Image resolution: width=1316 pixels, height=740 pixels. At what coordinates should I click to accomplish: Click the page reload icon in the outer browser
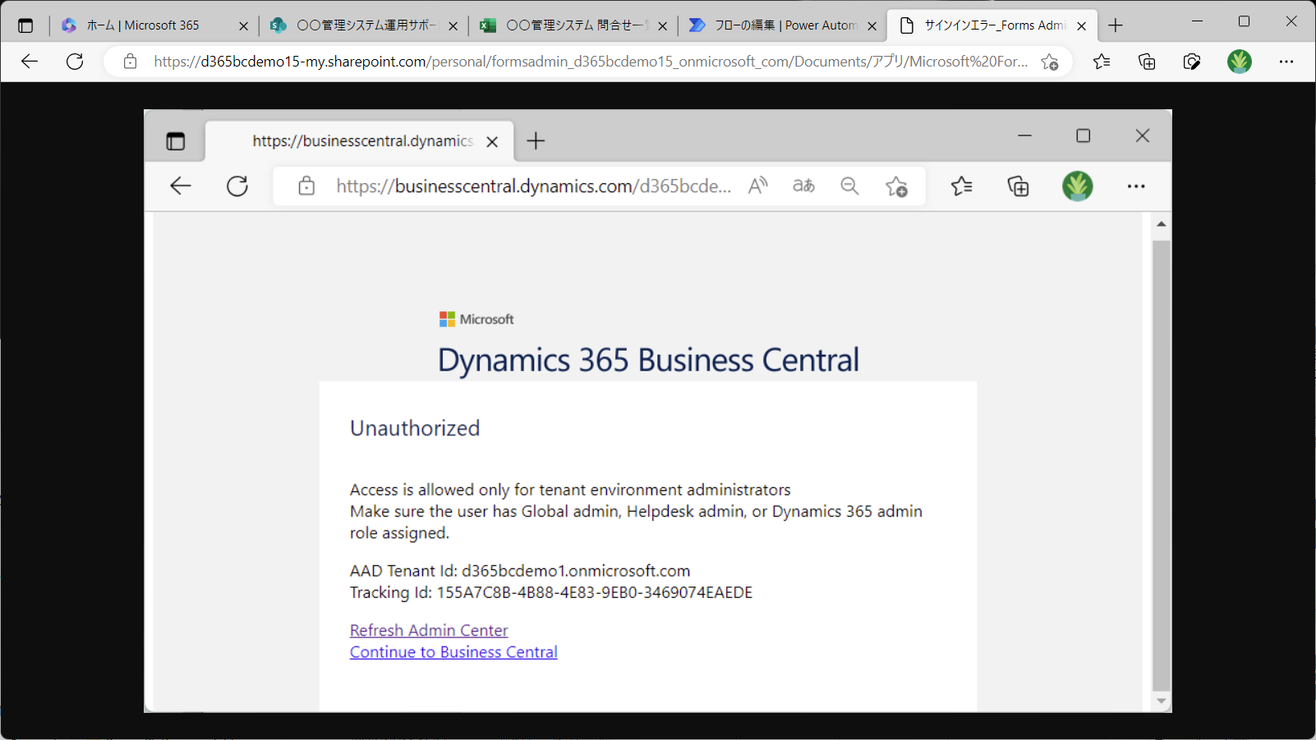(x=75, y=62)
